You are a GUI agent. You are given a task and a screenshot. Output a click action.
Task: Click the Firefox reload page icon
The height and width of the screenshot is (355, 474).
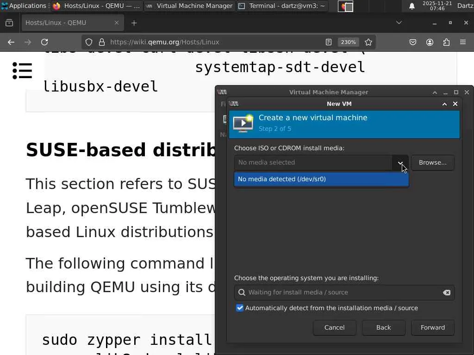coord(44,42)
